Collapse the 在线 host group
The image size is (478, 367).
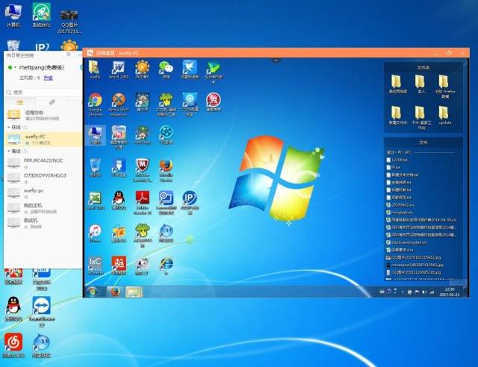click(9, 127)
